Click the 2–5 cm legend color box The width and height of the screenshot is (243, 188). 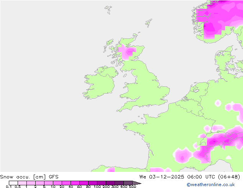point(40,183)
